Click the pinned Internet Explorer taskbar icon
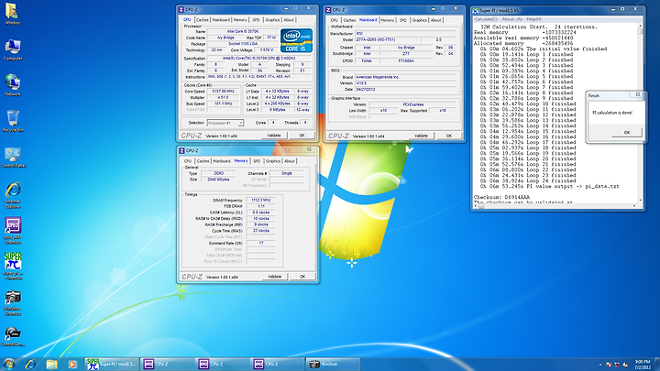The height and width of the screenshot is (371, 660). click(x=31, y=364)
